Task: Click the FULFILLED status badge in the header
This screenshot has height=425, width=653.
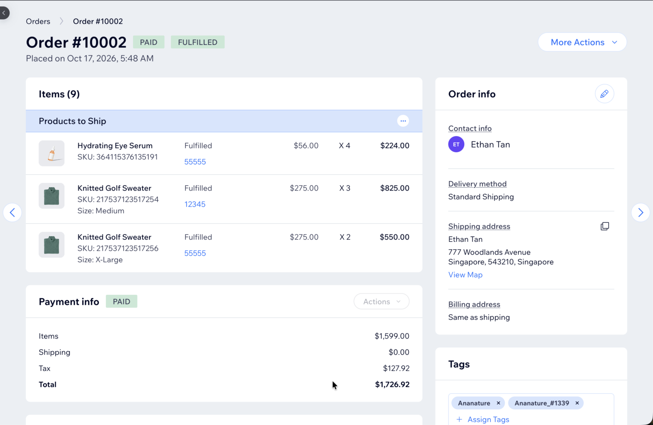Action: [198, 42]
